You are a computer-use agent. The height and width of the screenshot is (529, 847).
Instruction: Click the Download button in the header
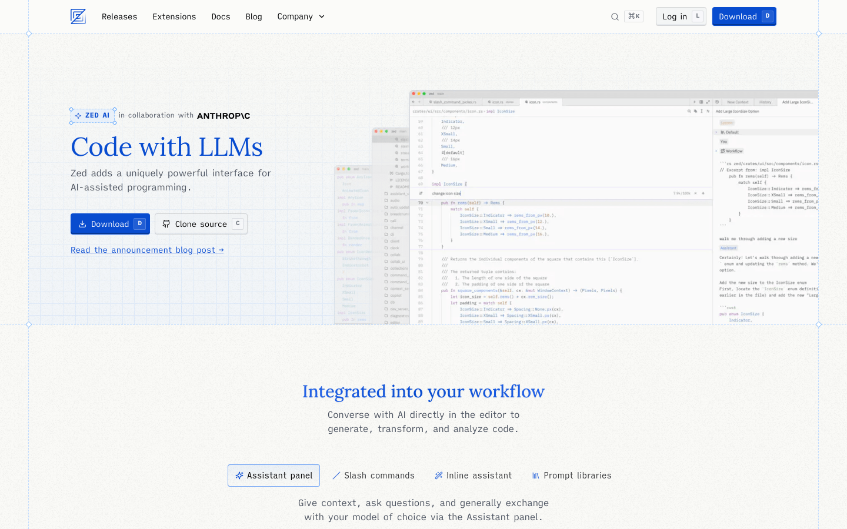744,16
